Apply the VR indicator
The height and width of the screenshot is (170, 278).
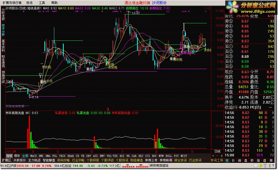(83, 156)
